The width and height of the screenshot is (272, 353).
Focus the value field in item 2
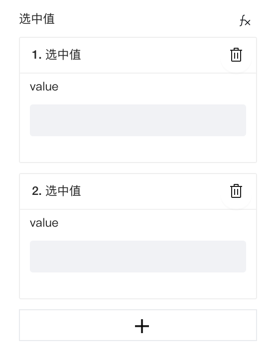138,257
